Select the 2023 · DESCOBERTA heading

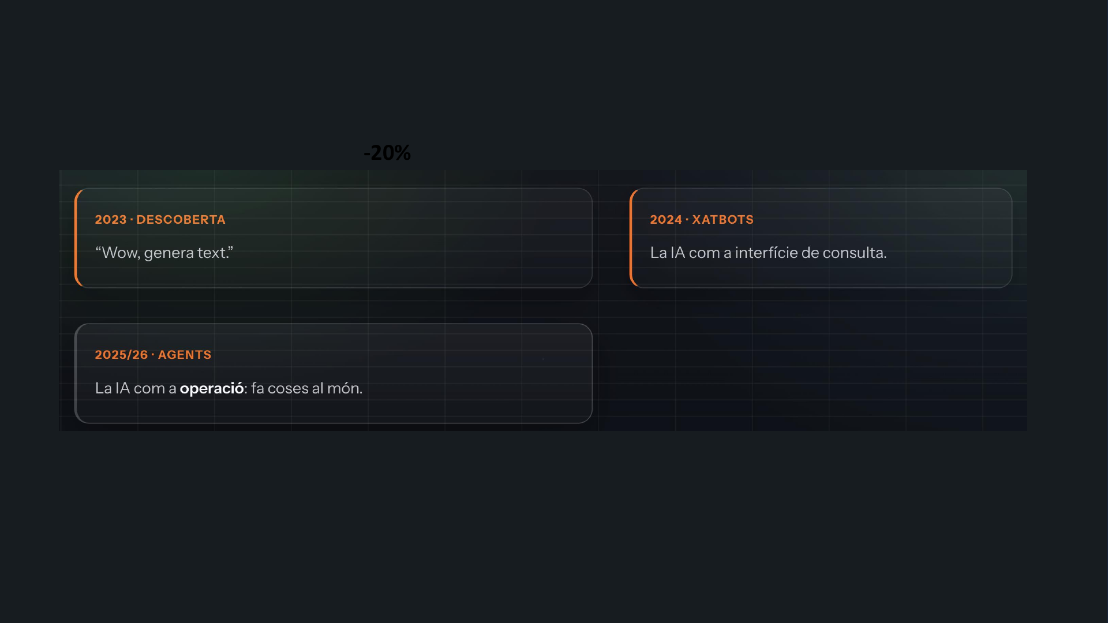(x=160, y=220)
